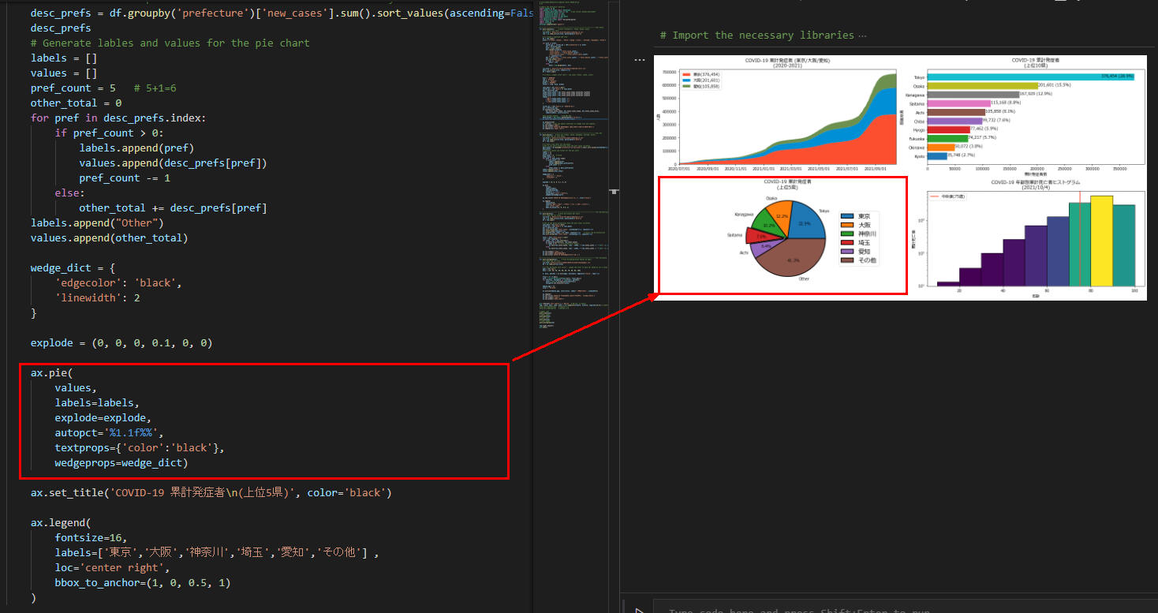Click the COVID-19 charts output image
Screen dimensions: 1158x613
(x=901, y=178)
